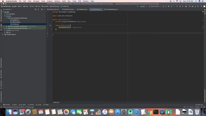
Task: Expand the java (generated) folder
Action: [5, 30]
